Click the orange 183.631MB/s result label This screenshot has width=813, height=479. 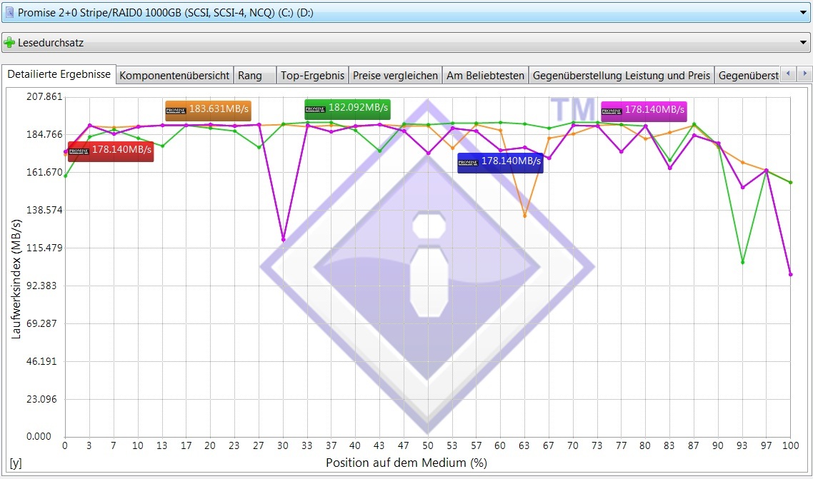[208, 110]
